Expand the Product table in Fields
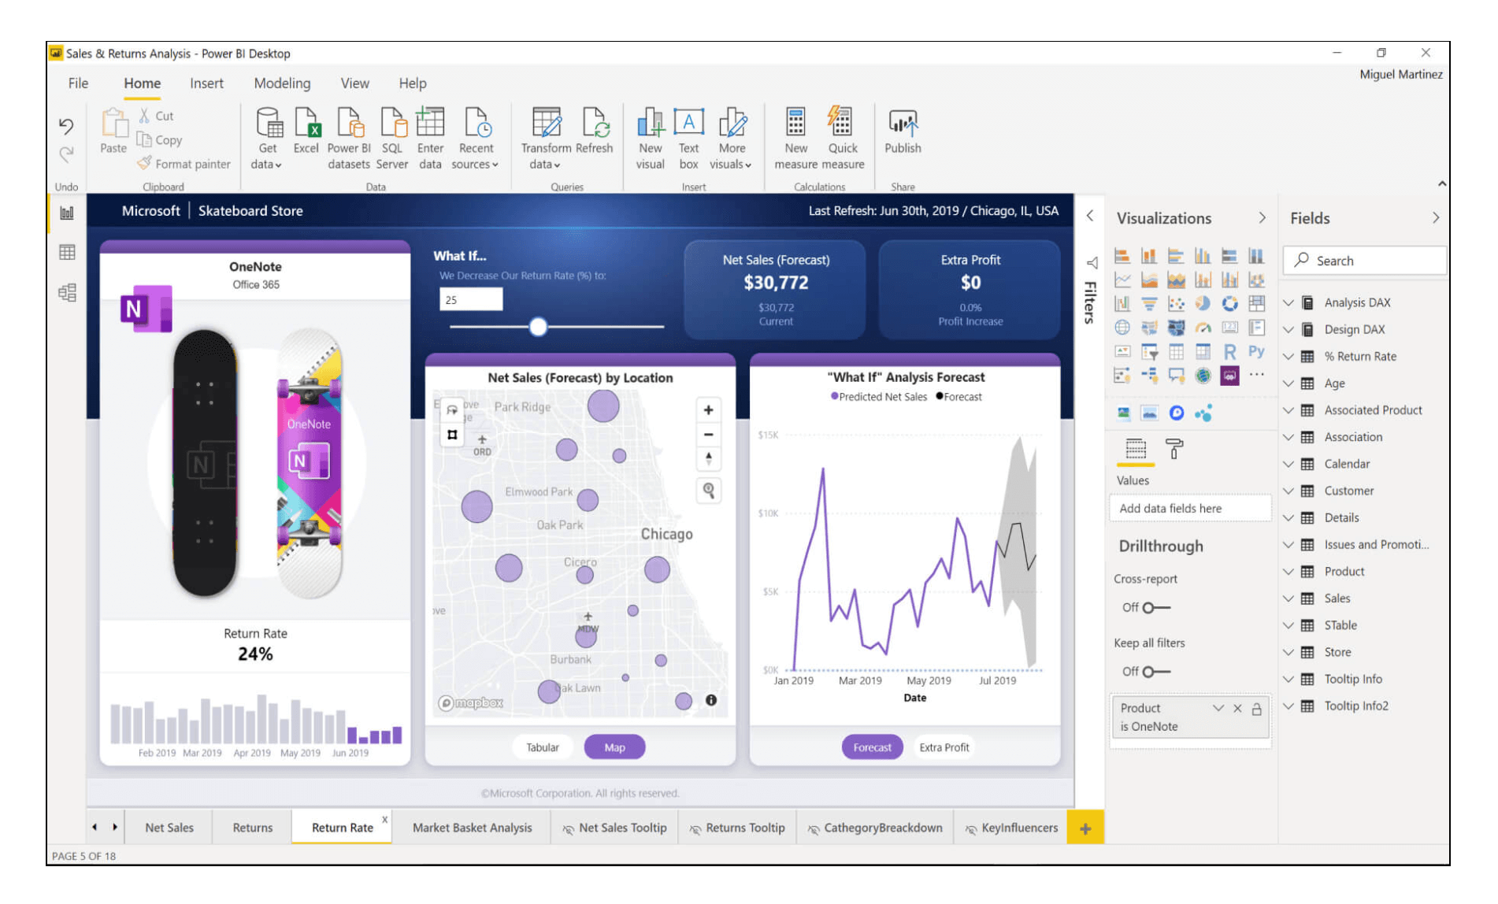Viewport: 1498px width, 904px height. [1289, 572]
